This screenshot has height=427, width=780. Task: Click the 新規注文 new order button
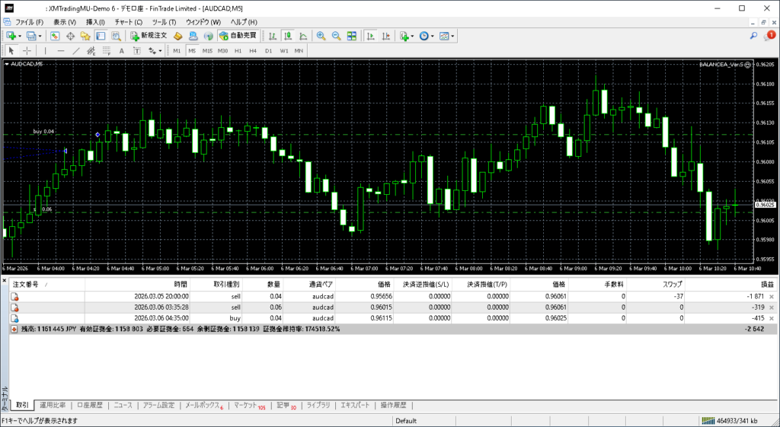point(149,36)
